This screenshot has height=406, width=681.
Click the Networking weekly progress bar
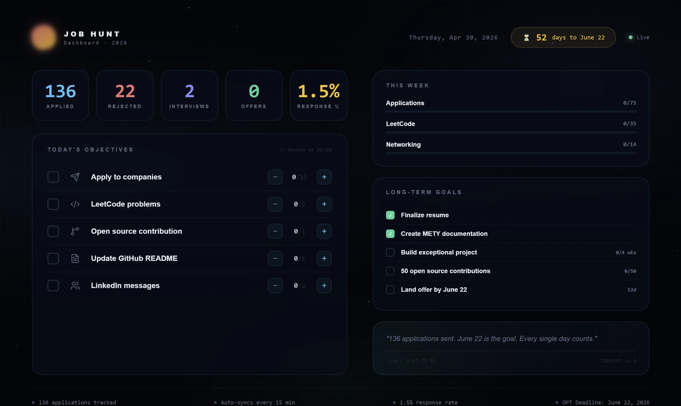pos(511,153)
